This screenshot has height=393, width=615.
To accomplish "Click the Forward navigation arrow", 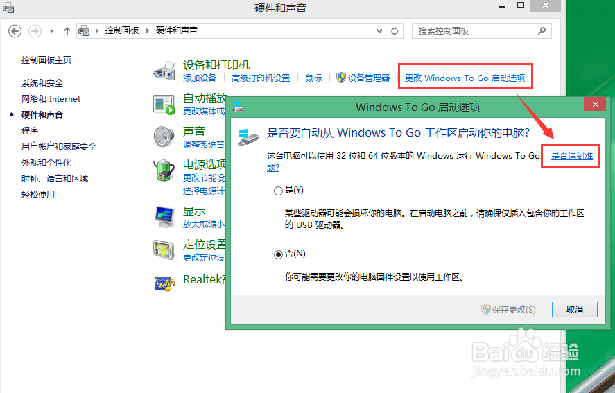I will pos(35,31).
